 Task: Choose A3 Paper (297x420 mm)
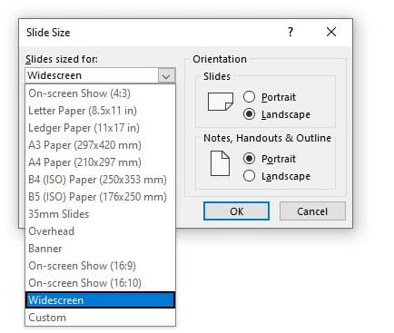[100, 145]
